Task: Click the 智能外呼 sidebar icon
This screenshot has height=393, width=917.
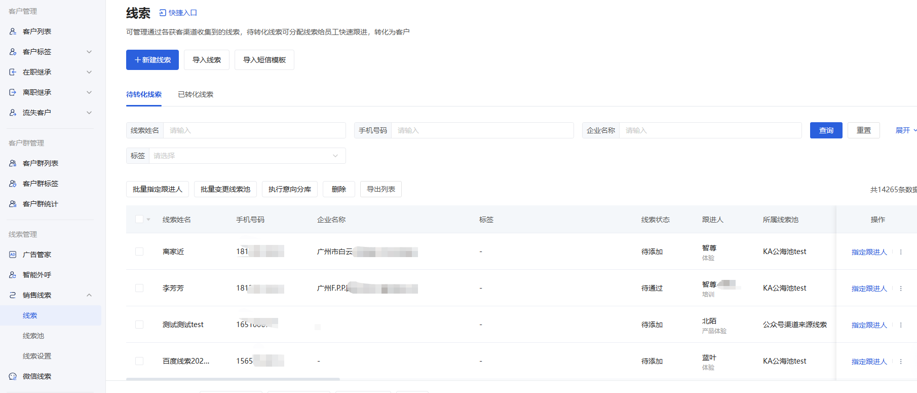Action: 13,275
